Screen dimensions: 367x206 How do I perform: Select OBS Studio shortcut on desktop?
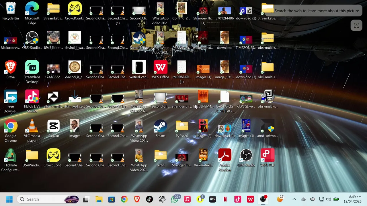tap(246, 158)
